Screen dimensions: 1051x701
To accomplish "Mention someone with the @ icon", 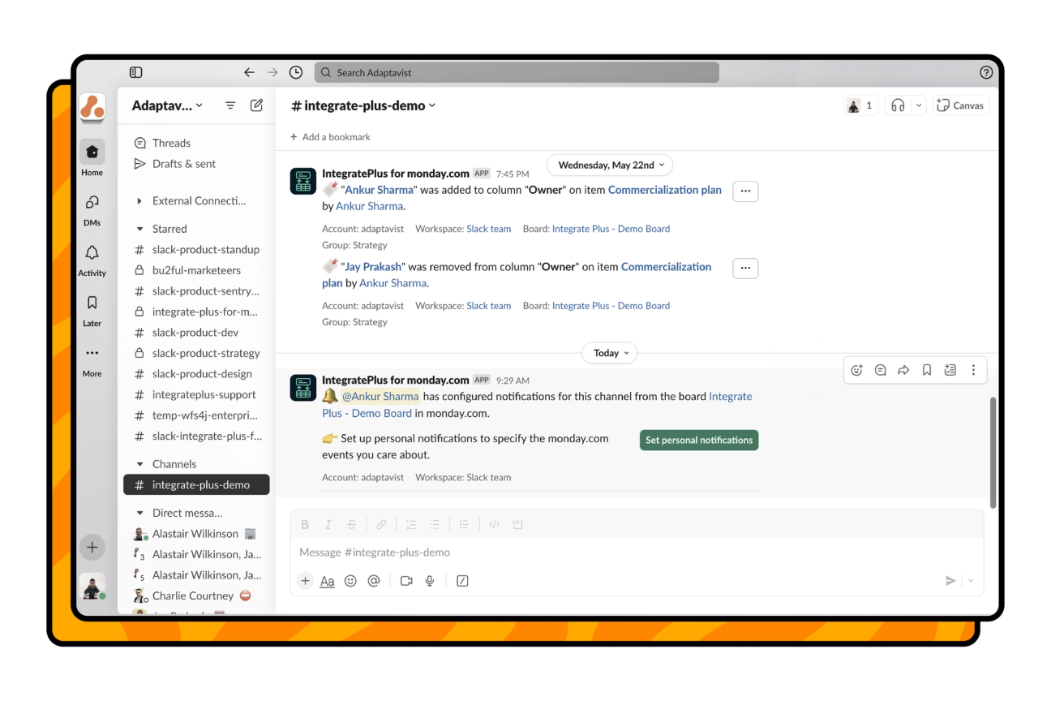I will (374, 581).
